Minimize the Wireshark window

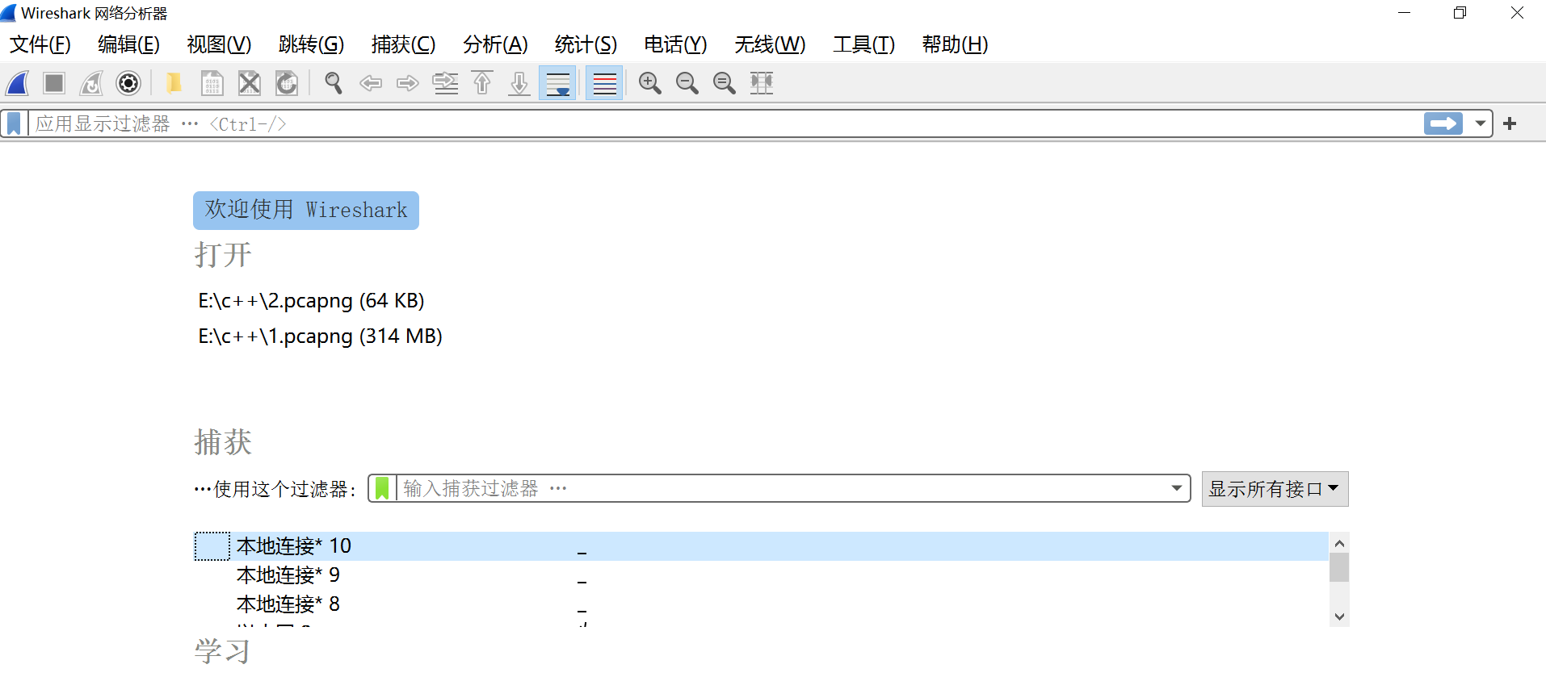click(x=1405, y=13)
